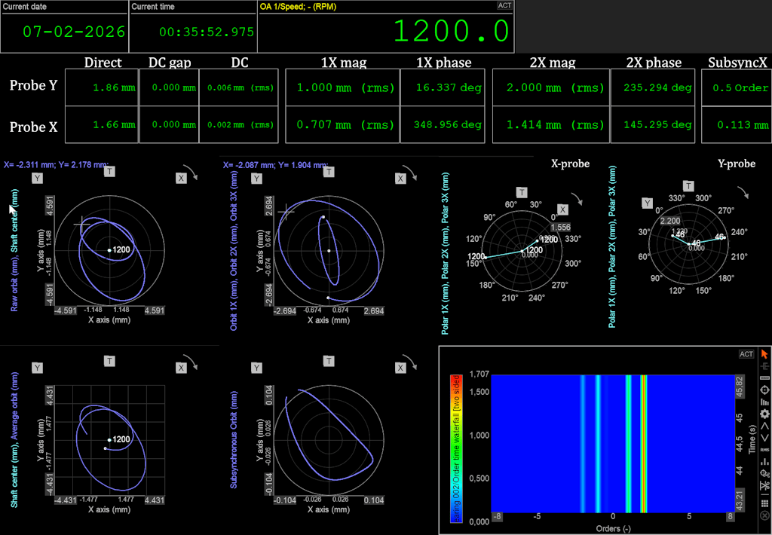This screenshot has height=535, width=772.
Task: Enable the harmonic bars marker tool
Action: coord(764,402)
